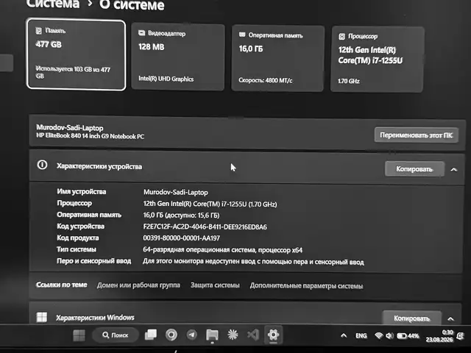Image resolution: width=471 pixels, height=353 pixels.
Task: Click the Windows logo beside Характеристики Windows
Action: (x=41, y=317)
